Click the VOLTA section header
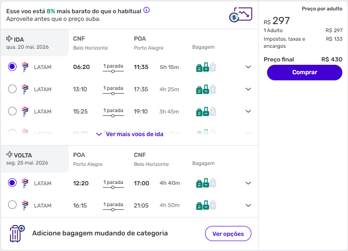The width and height of the screenshot is (348, 251). (x=23, y=155)
